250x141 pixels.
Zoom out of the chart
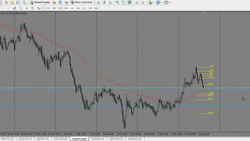click(123, 2)
